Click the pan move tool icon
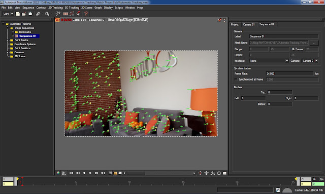This screenshot has height=194, width=325. pos(200,173)
